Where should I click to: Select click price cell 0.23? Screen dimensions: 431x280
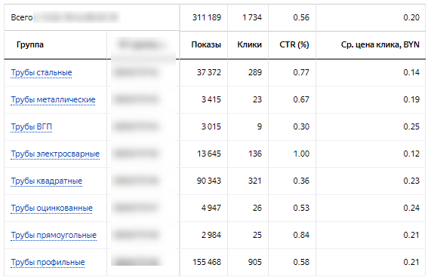click(411, 181)
